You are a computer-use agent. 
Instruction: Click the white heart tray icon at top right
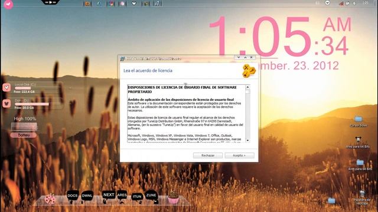point(327,2)
